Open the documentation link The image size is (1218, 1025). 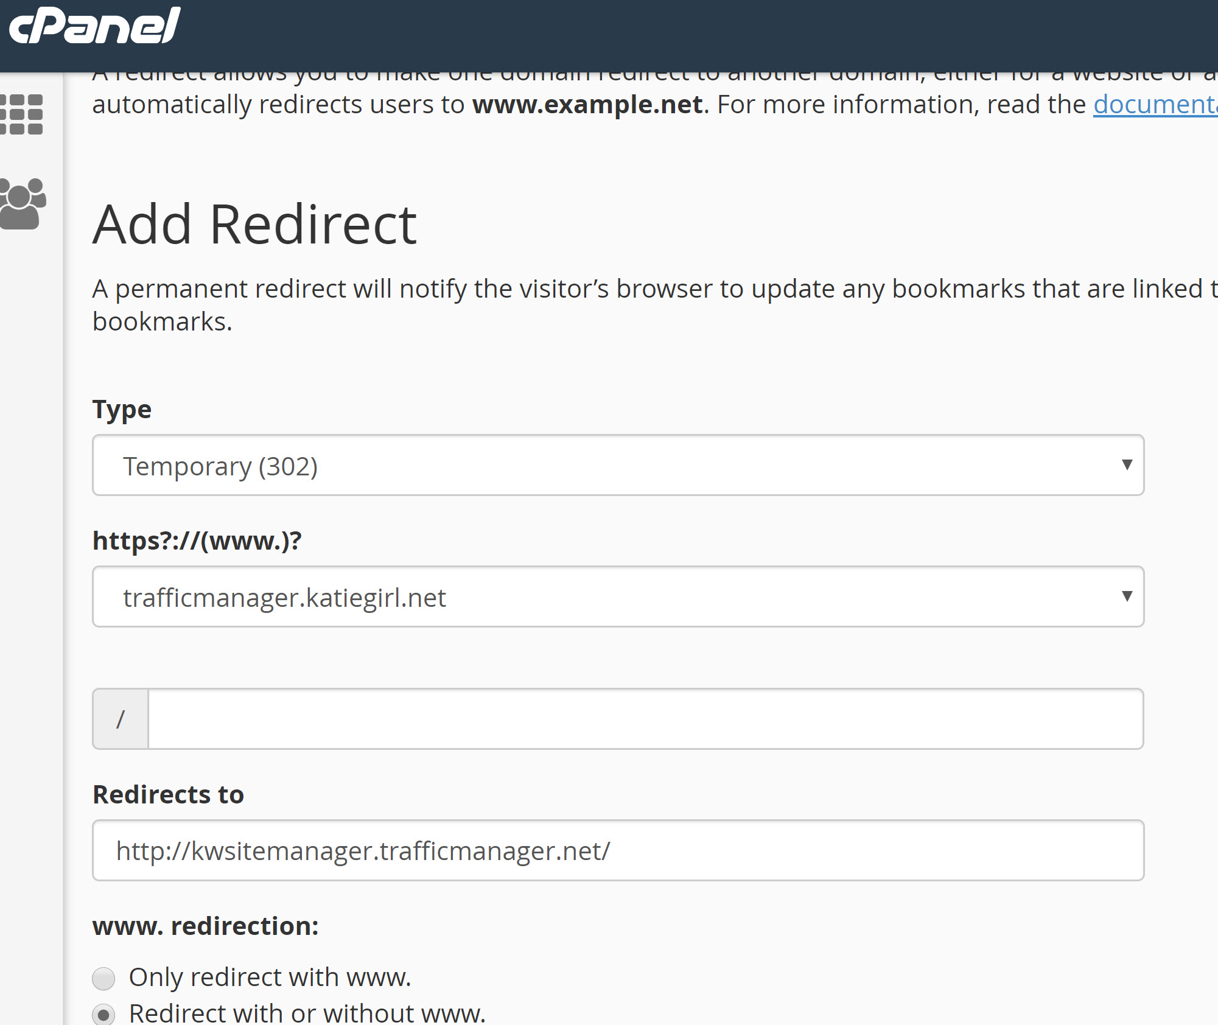coord(1155,105)
